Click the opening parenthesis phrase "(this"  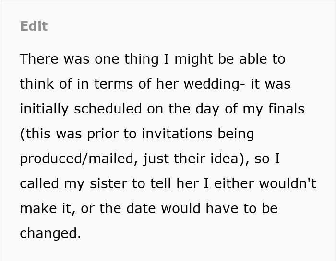36,134
